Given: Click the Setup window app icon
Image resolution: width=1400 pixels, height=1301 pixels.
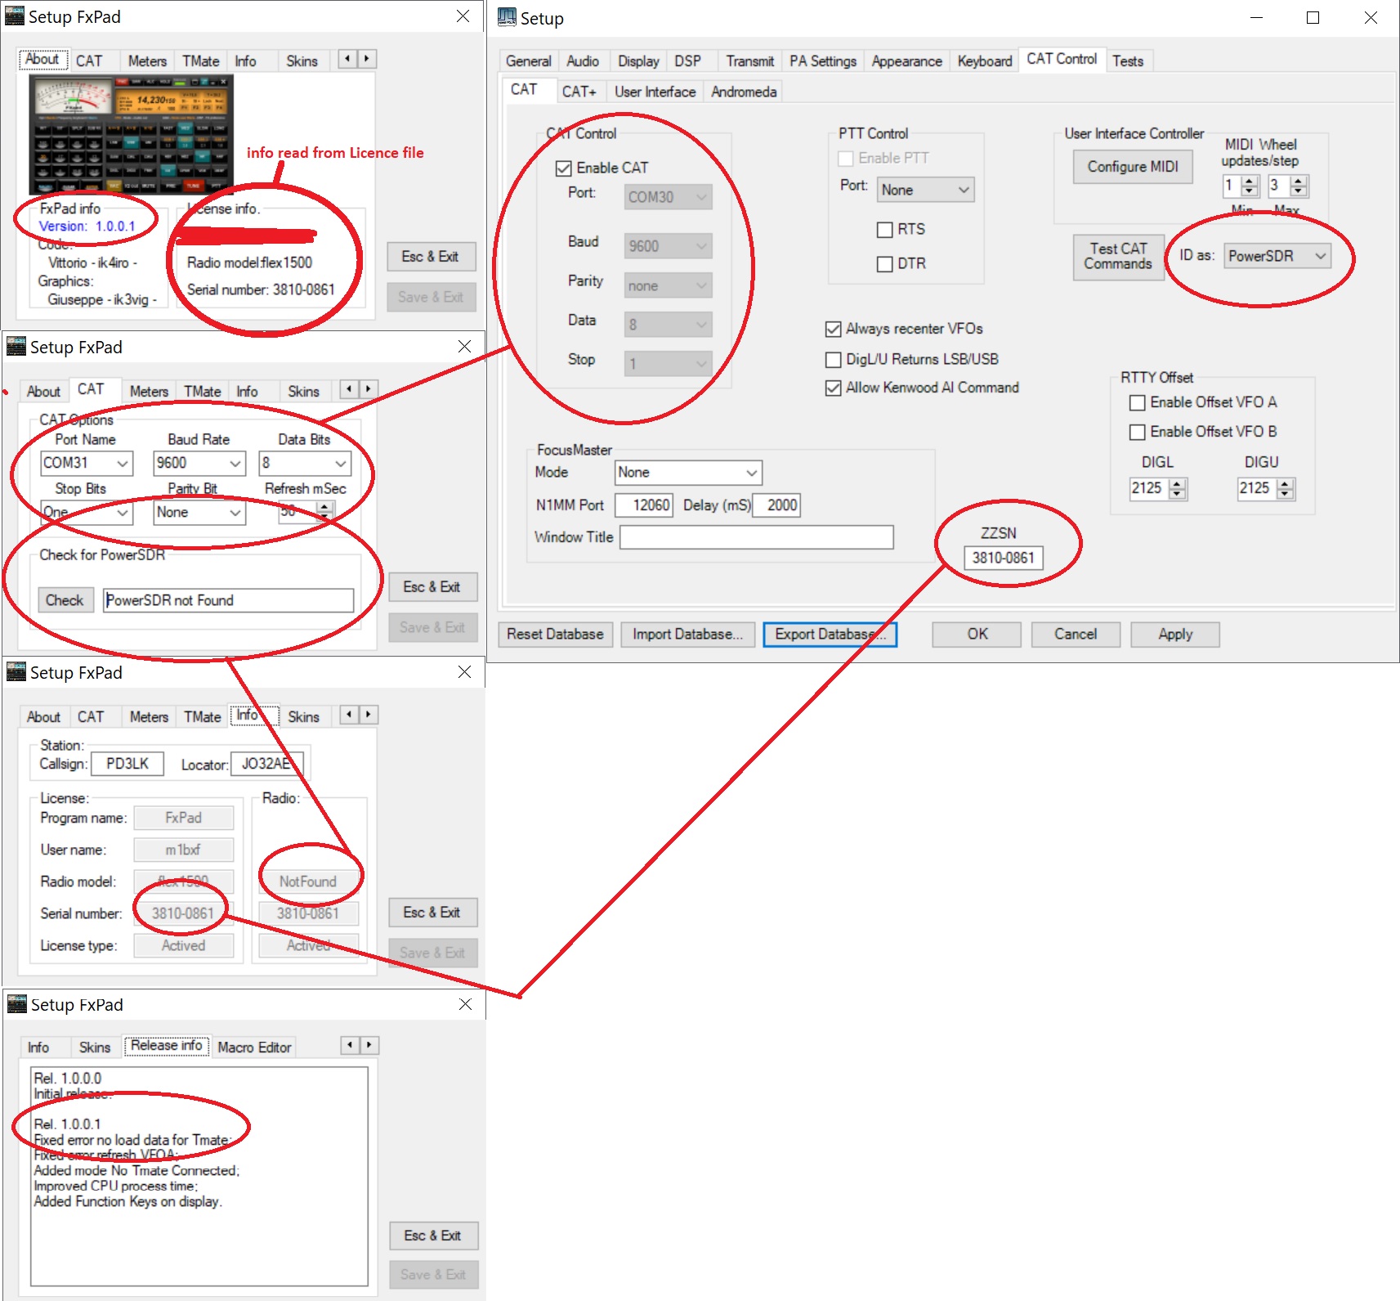Looking at the screenshot, I should point(507,17).
